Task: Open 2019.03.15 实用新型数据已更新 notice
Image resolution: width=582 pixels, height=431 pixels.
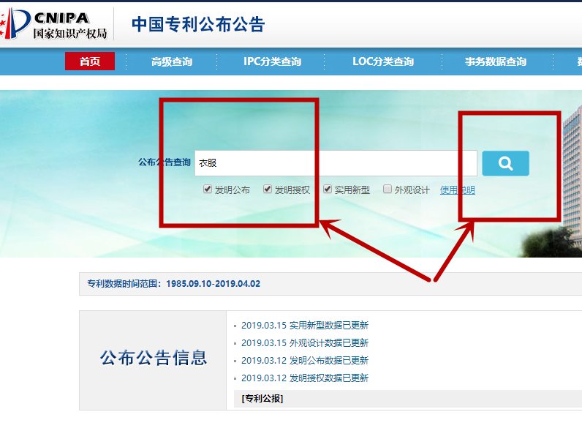Action: pyautogui.click(x=304, y=326)
